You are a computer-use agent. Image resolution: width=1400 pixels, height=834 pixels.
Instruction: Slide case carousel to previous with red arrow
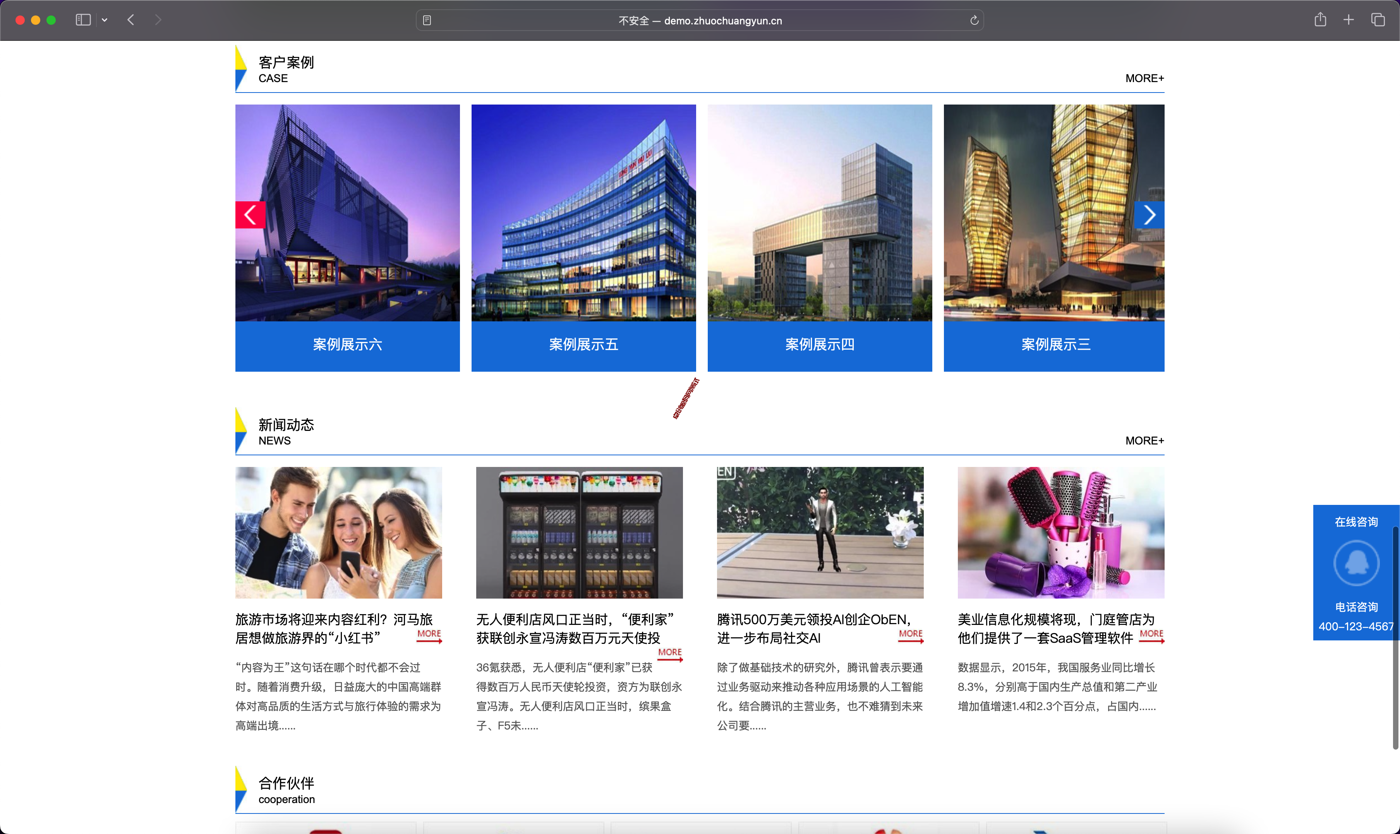click(250, 215)
